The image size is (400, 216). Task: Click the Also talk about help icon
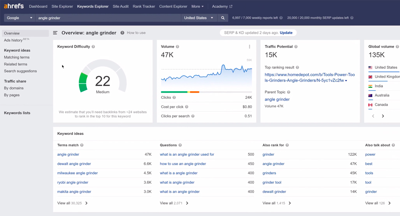pos(393,145)
